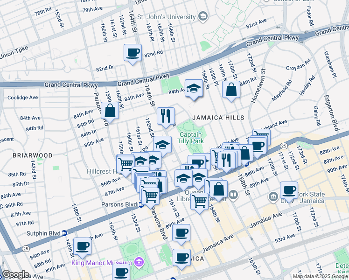This screenshot has height=280, width=349.
Task: Select the restaurant marker above Captain Tilly Park
Action: [x=166, y=116]
